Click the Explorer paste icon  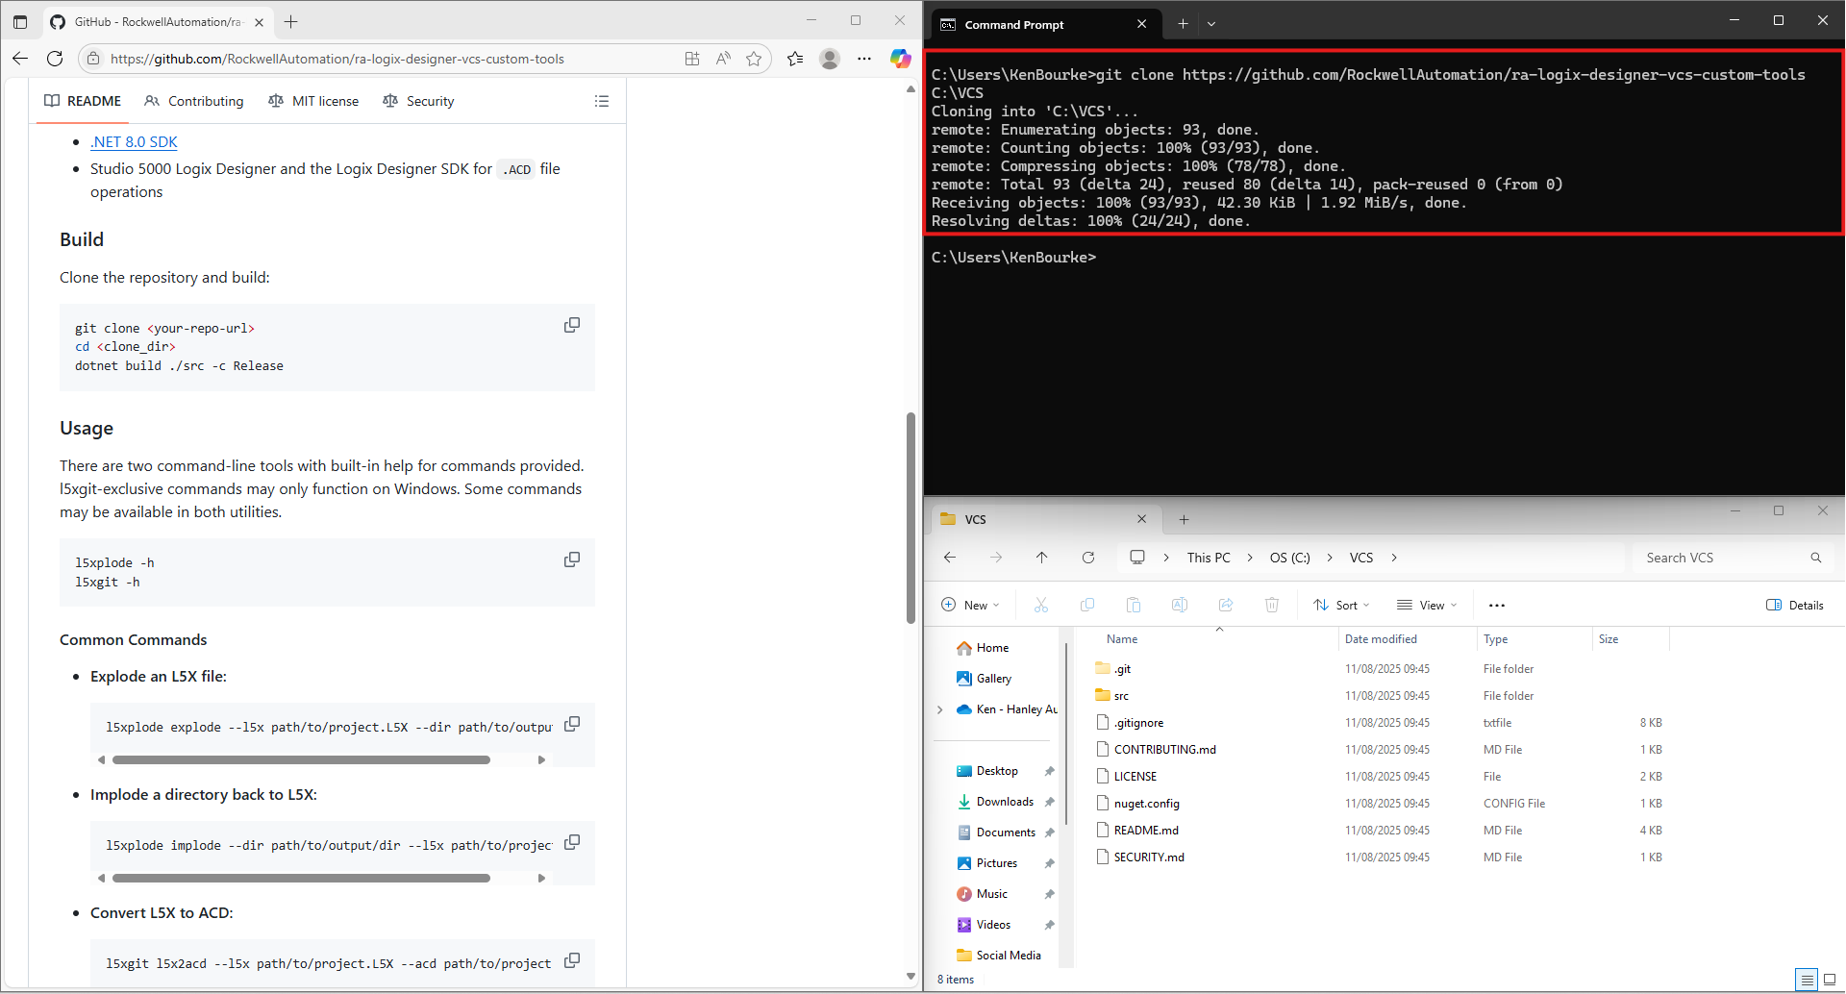1134,605
